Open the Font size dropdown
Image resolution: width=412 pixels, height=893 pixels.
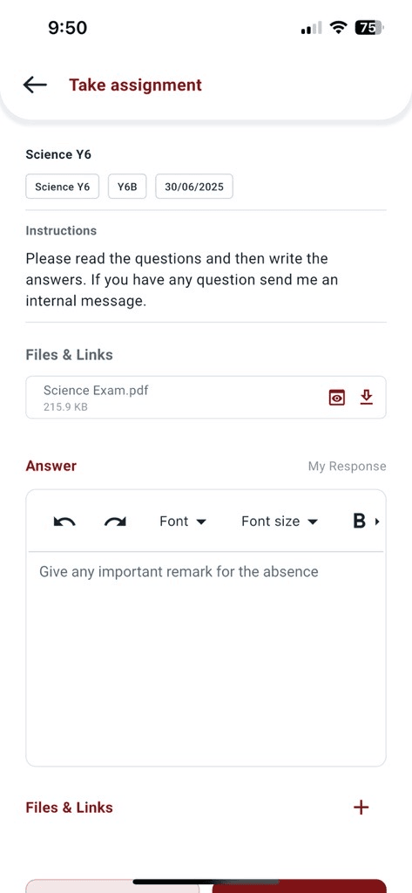[280, 521]
